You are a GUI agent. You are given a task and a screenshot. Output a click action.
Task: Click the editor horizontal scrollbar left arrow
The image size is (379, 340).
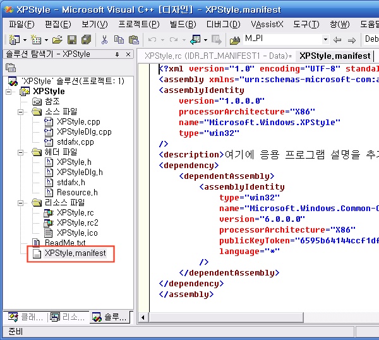pyautogui.click(x=143, y=317)
